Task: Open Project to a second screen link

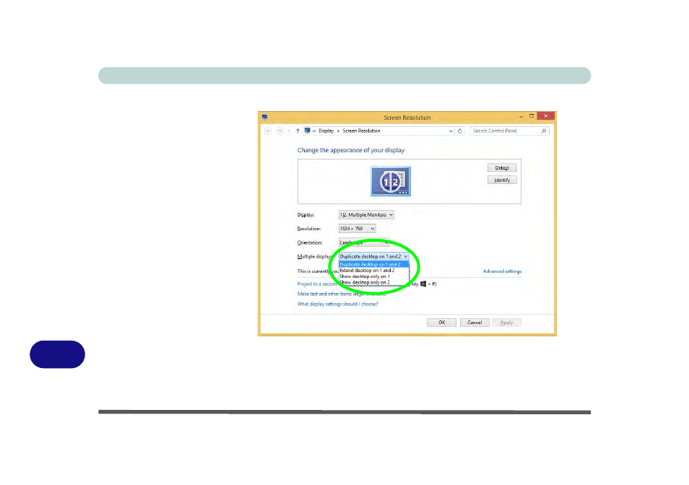Action: click(x=317, y=284)
